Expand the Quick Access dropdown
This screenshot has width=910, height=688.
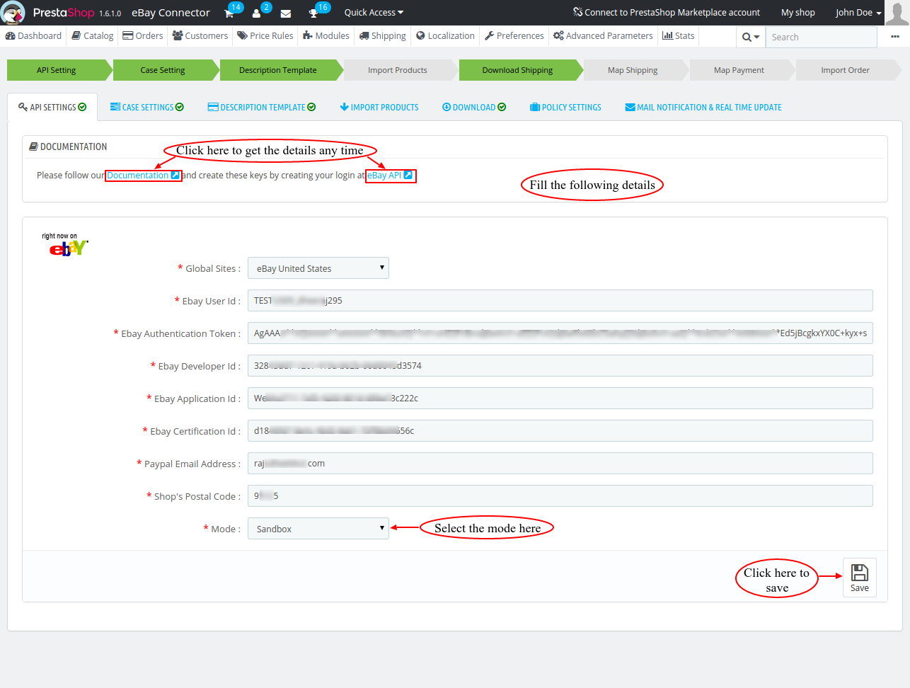374,13
